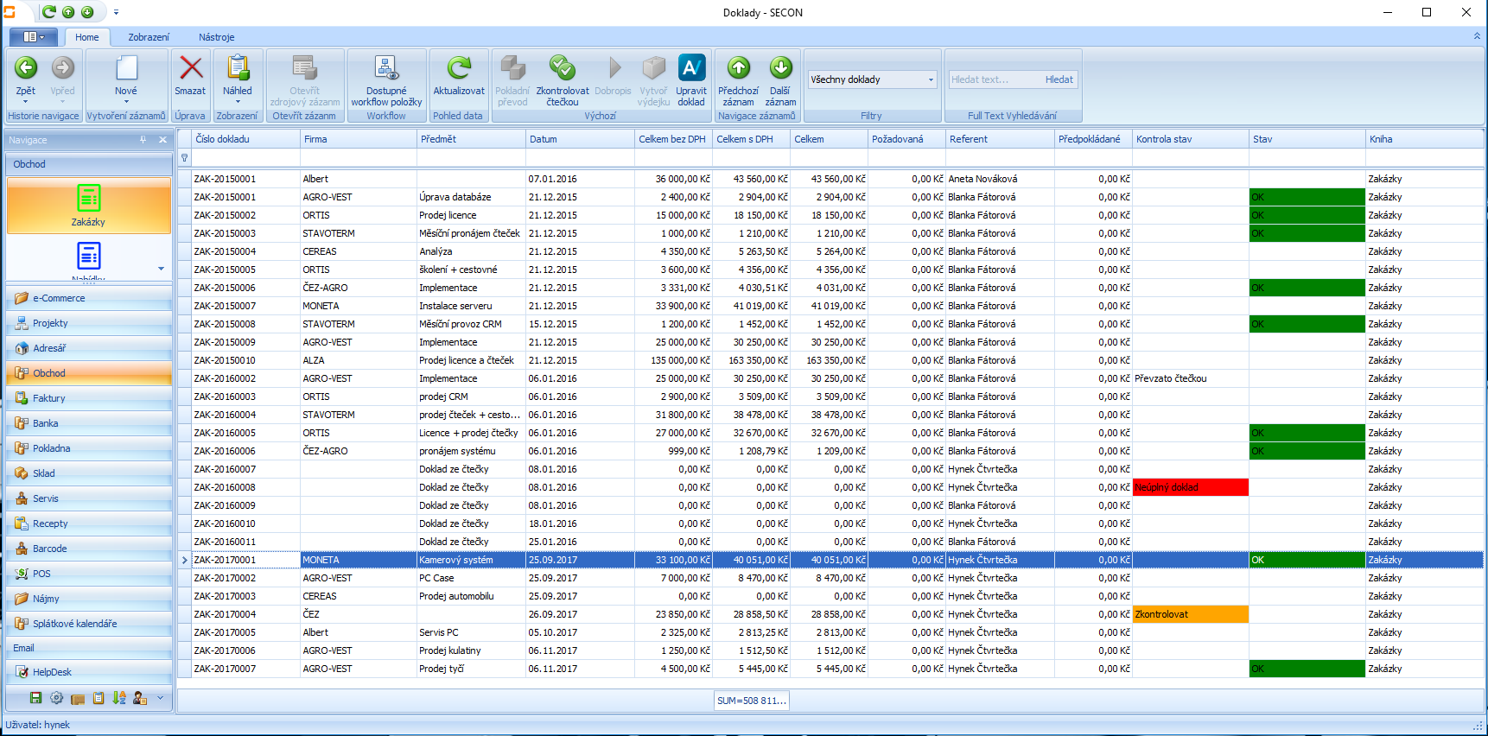This screenshot has width=1488, height=736.
Task: Switch to the Zobrazení ribbon tab
Action: (149, 37)
